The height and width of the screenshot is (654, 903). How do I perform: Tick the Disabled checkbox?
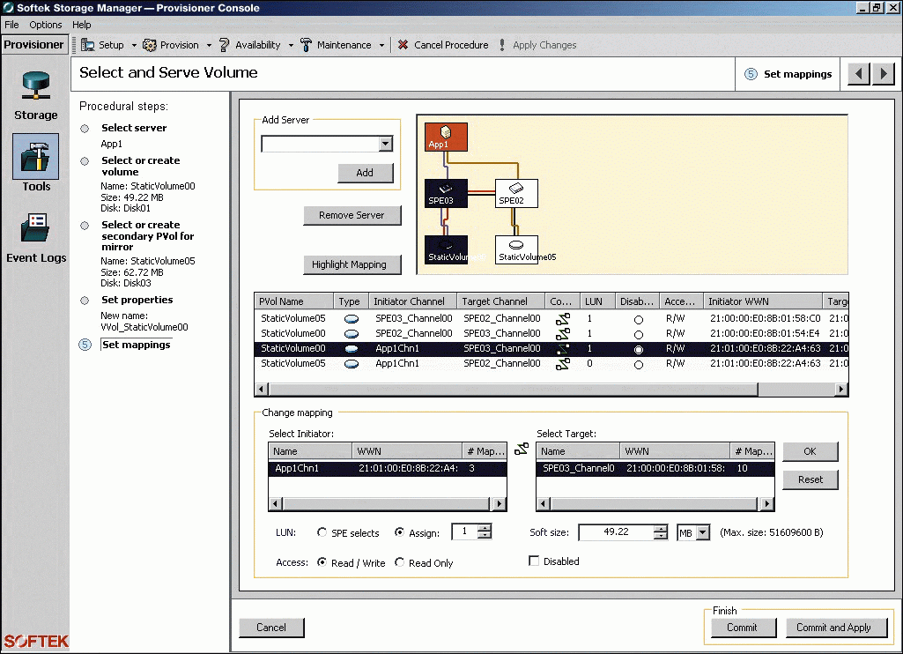(534, 561)
